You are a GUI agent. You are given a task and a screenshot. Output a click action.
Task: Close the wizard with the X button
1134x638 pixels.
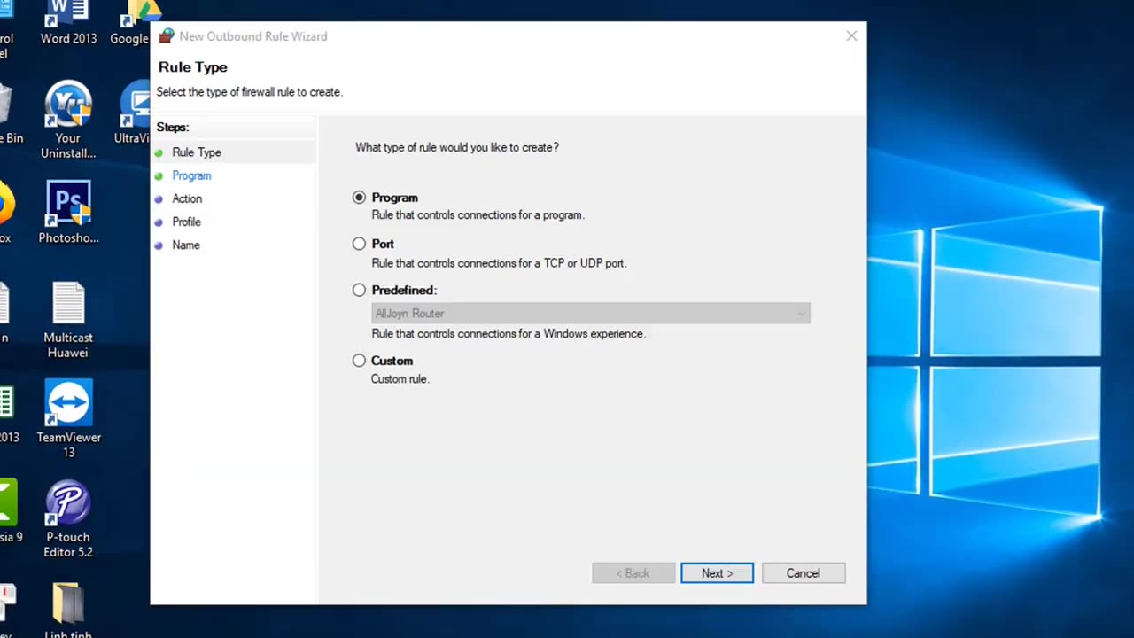coord(851,36)
